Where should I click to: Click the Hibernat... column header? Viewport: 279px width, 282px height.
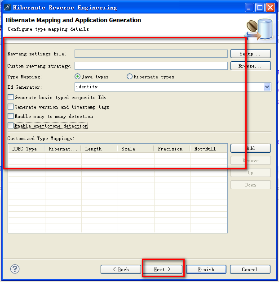[63, 149]
